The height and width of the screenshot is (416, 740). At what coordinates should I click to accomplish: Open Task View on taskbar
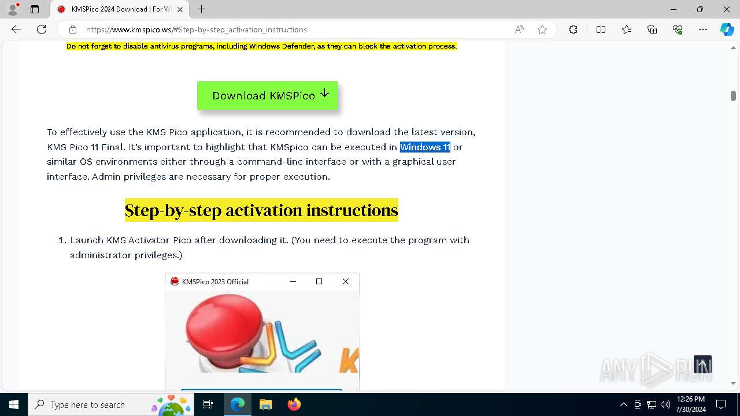pyautogui.click(x=208, y=404)
